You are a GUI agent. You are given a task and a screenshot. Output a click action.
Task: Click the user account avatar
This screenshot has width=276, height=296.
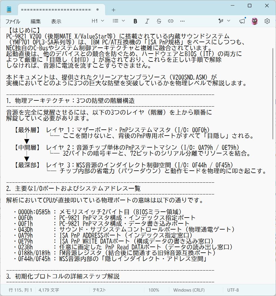pyautogui.click(x=254, y=21)
